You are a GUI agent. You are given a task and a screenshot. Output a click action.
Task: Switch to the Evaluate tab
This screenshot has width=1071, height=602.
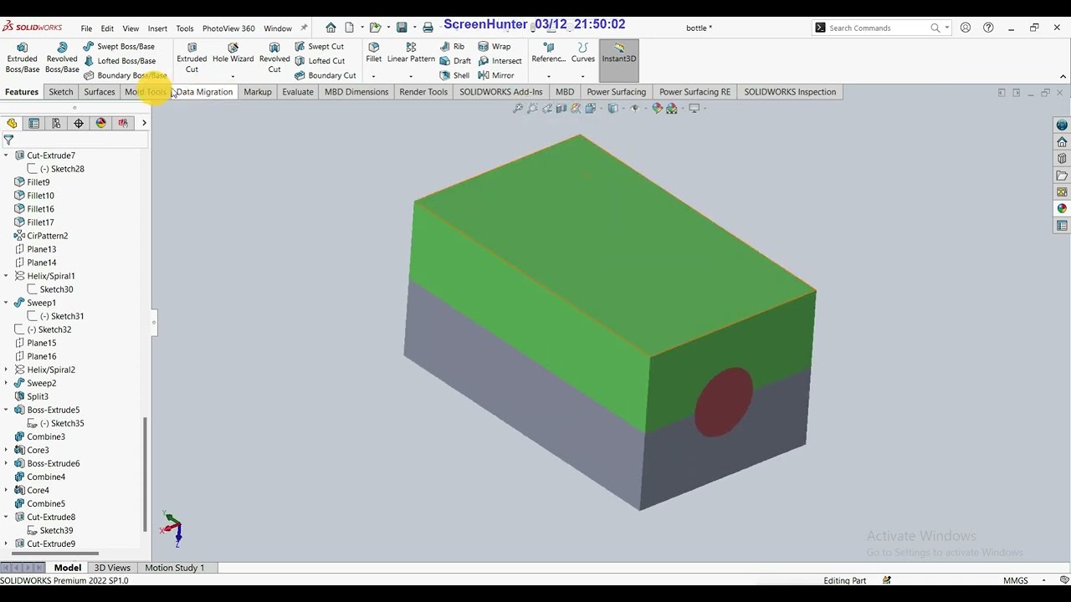pos(298,92)
